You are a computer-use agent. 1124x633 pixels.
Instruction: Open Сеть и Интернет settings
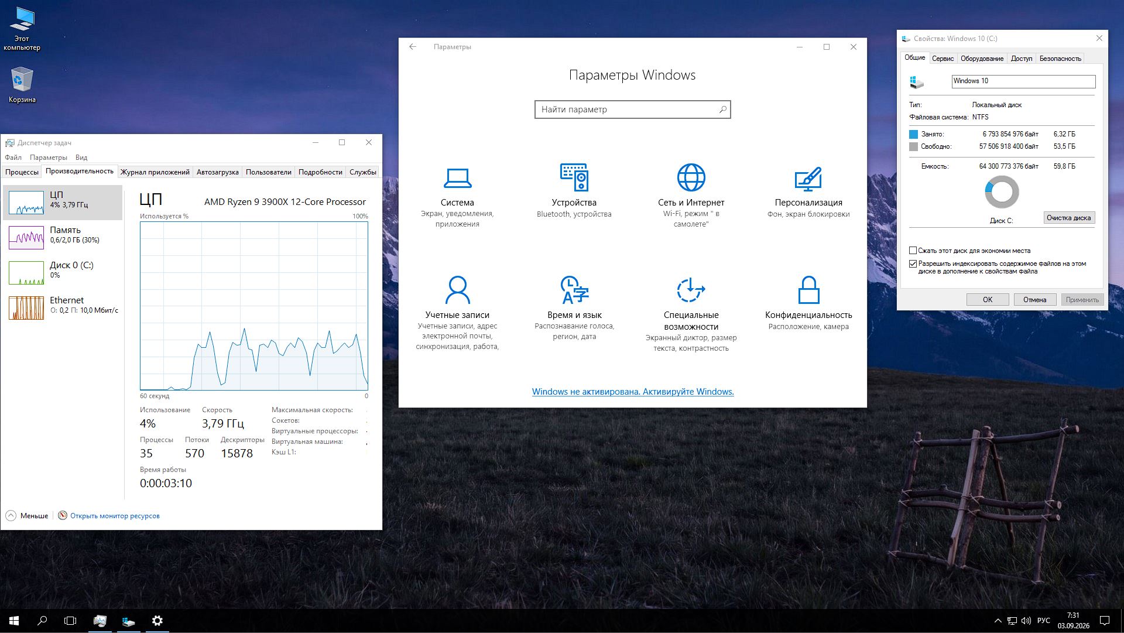[691, 196]
